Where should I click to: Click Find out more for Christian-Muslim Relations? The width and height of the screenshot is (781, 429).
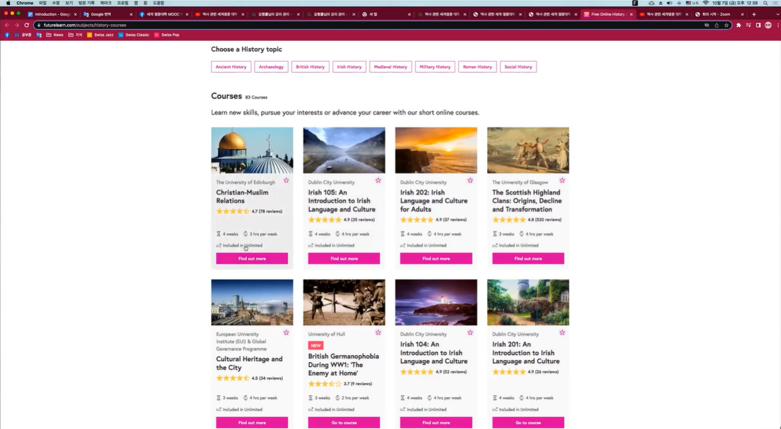coord(252,258)
